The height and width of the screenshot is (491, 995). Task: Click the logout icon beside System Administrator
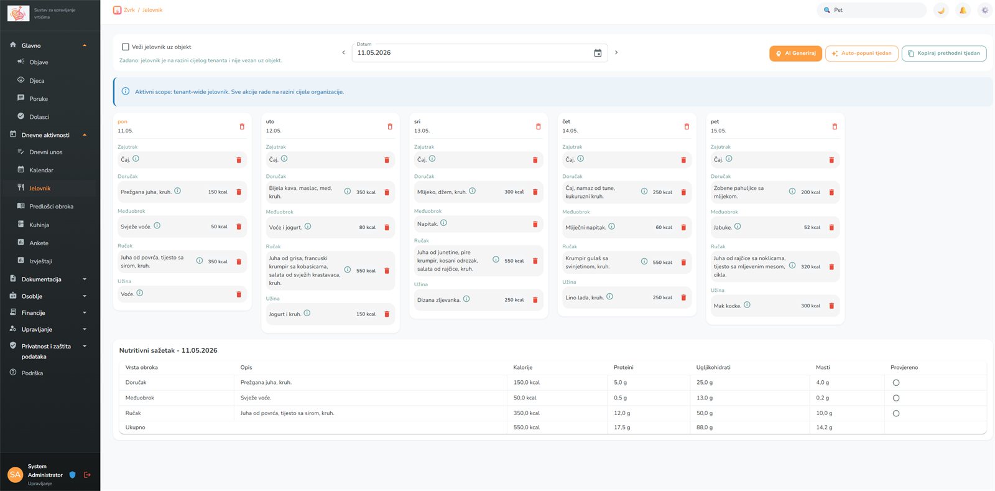87,475
